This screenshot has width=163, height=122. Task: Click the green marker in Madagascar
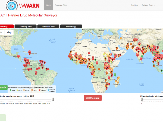114,75
